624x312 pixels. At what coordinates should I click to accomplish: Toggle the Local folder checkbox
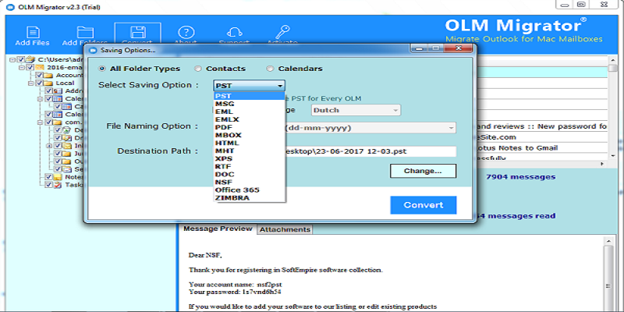tap(39, 83)
